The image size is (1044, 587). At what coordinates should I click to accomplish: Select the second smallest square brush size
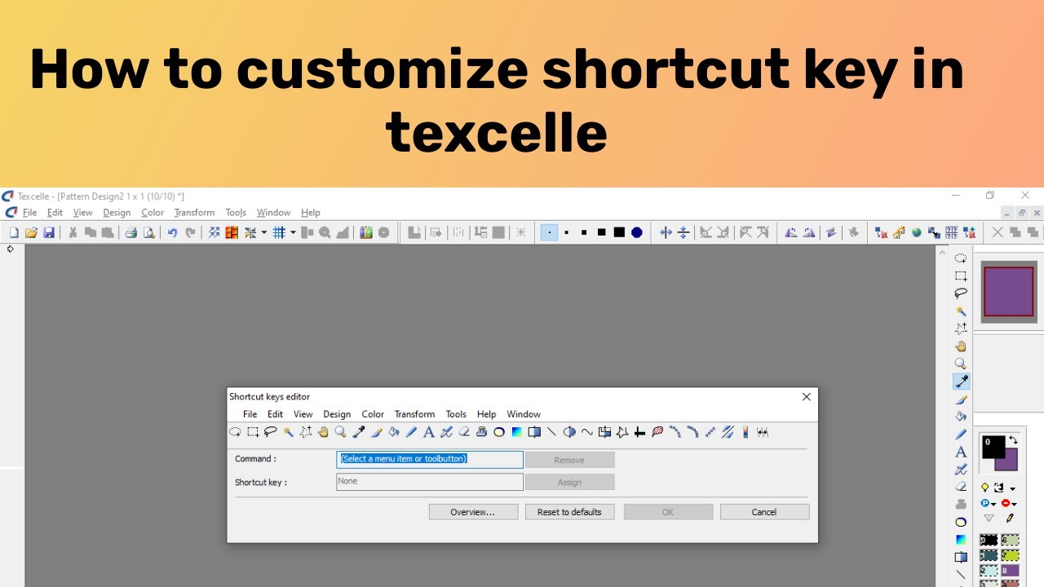(x=567, y=232)
